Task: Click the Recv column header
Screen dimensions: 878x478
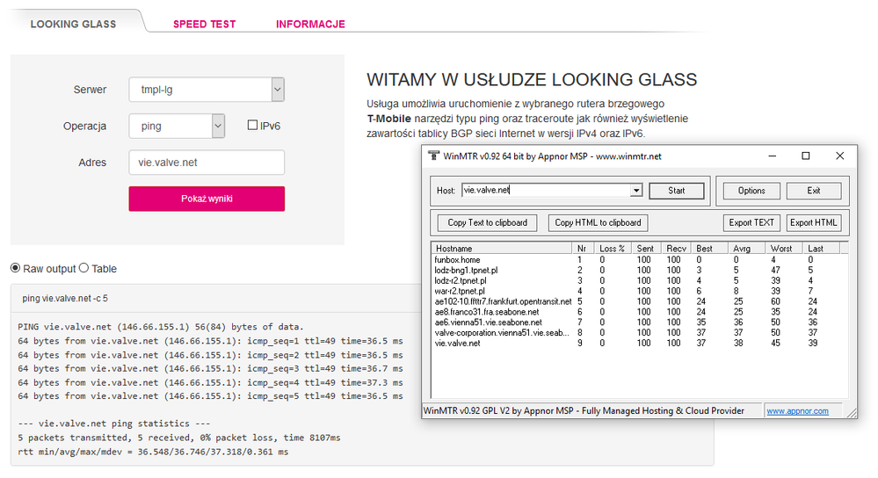Action: 676,249
